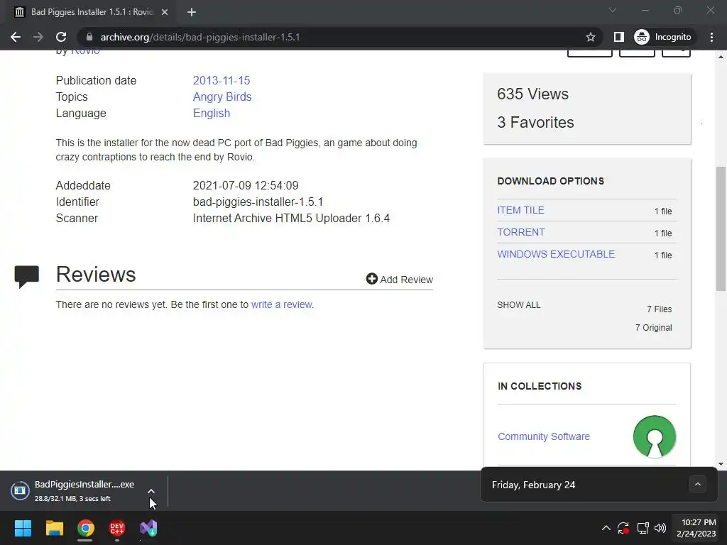This screenshot has height=545, width=727.
Task: Click the Identifier value bad-piggies-installer-1.5.1
Action: 258,202
